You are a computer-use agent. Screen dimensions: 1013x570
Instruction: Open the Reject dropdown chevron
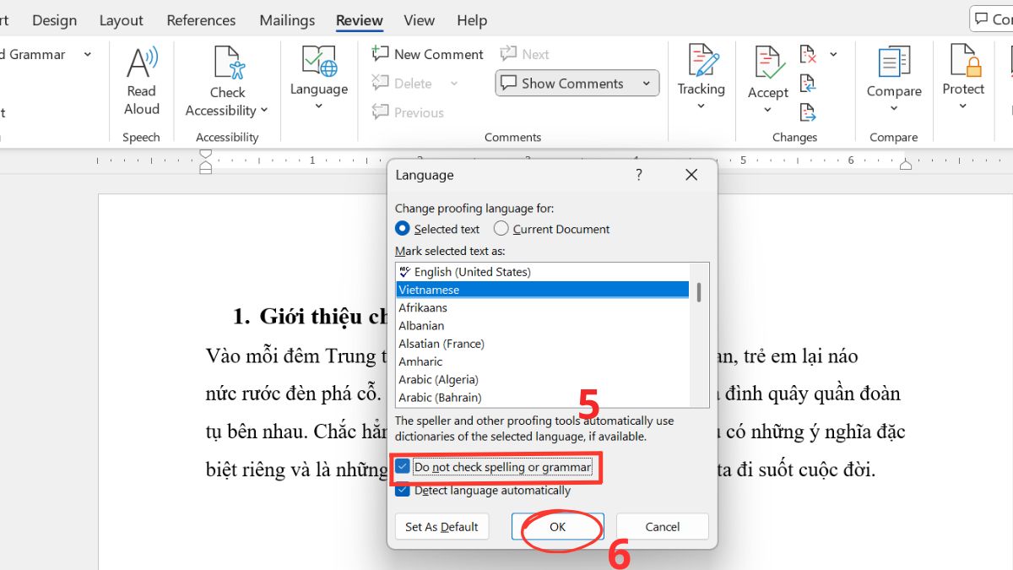click(833, 55)
